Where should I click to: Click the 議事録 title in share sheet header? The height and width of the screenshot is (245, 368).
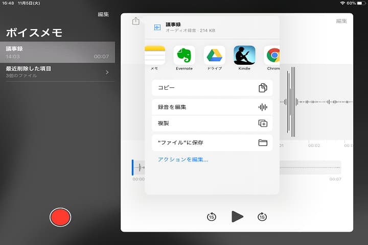(x=173, y=24)
